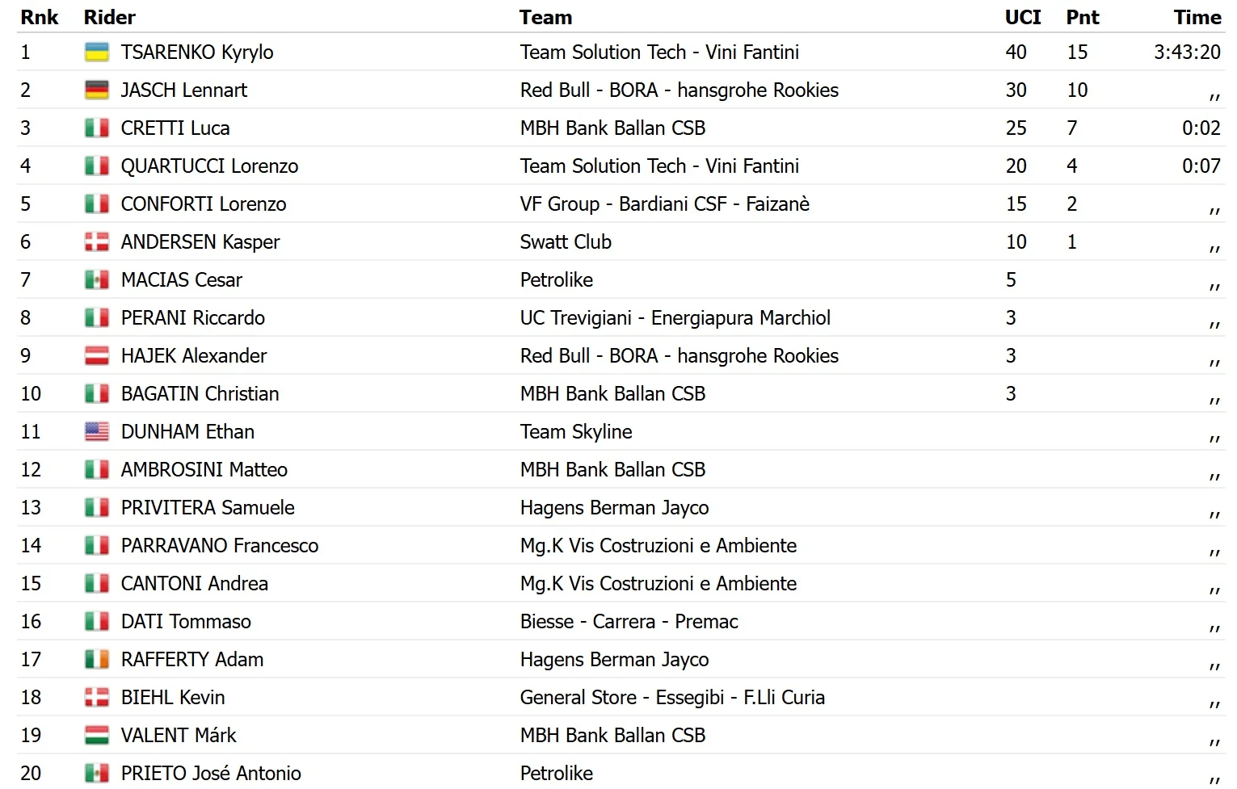The image size is (1237, 789).
Task: Click the German flag beside JASCH Lennart
Action: (96, 90)
